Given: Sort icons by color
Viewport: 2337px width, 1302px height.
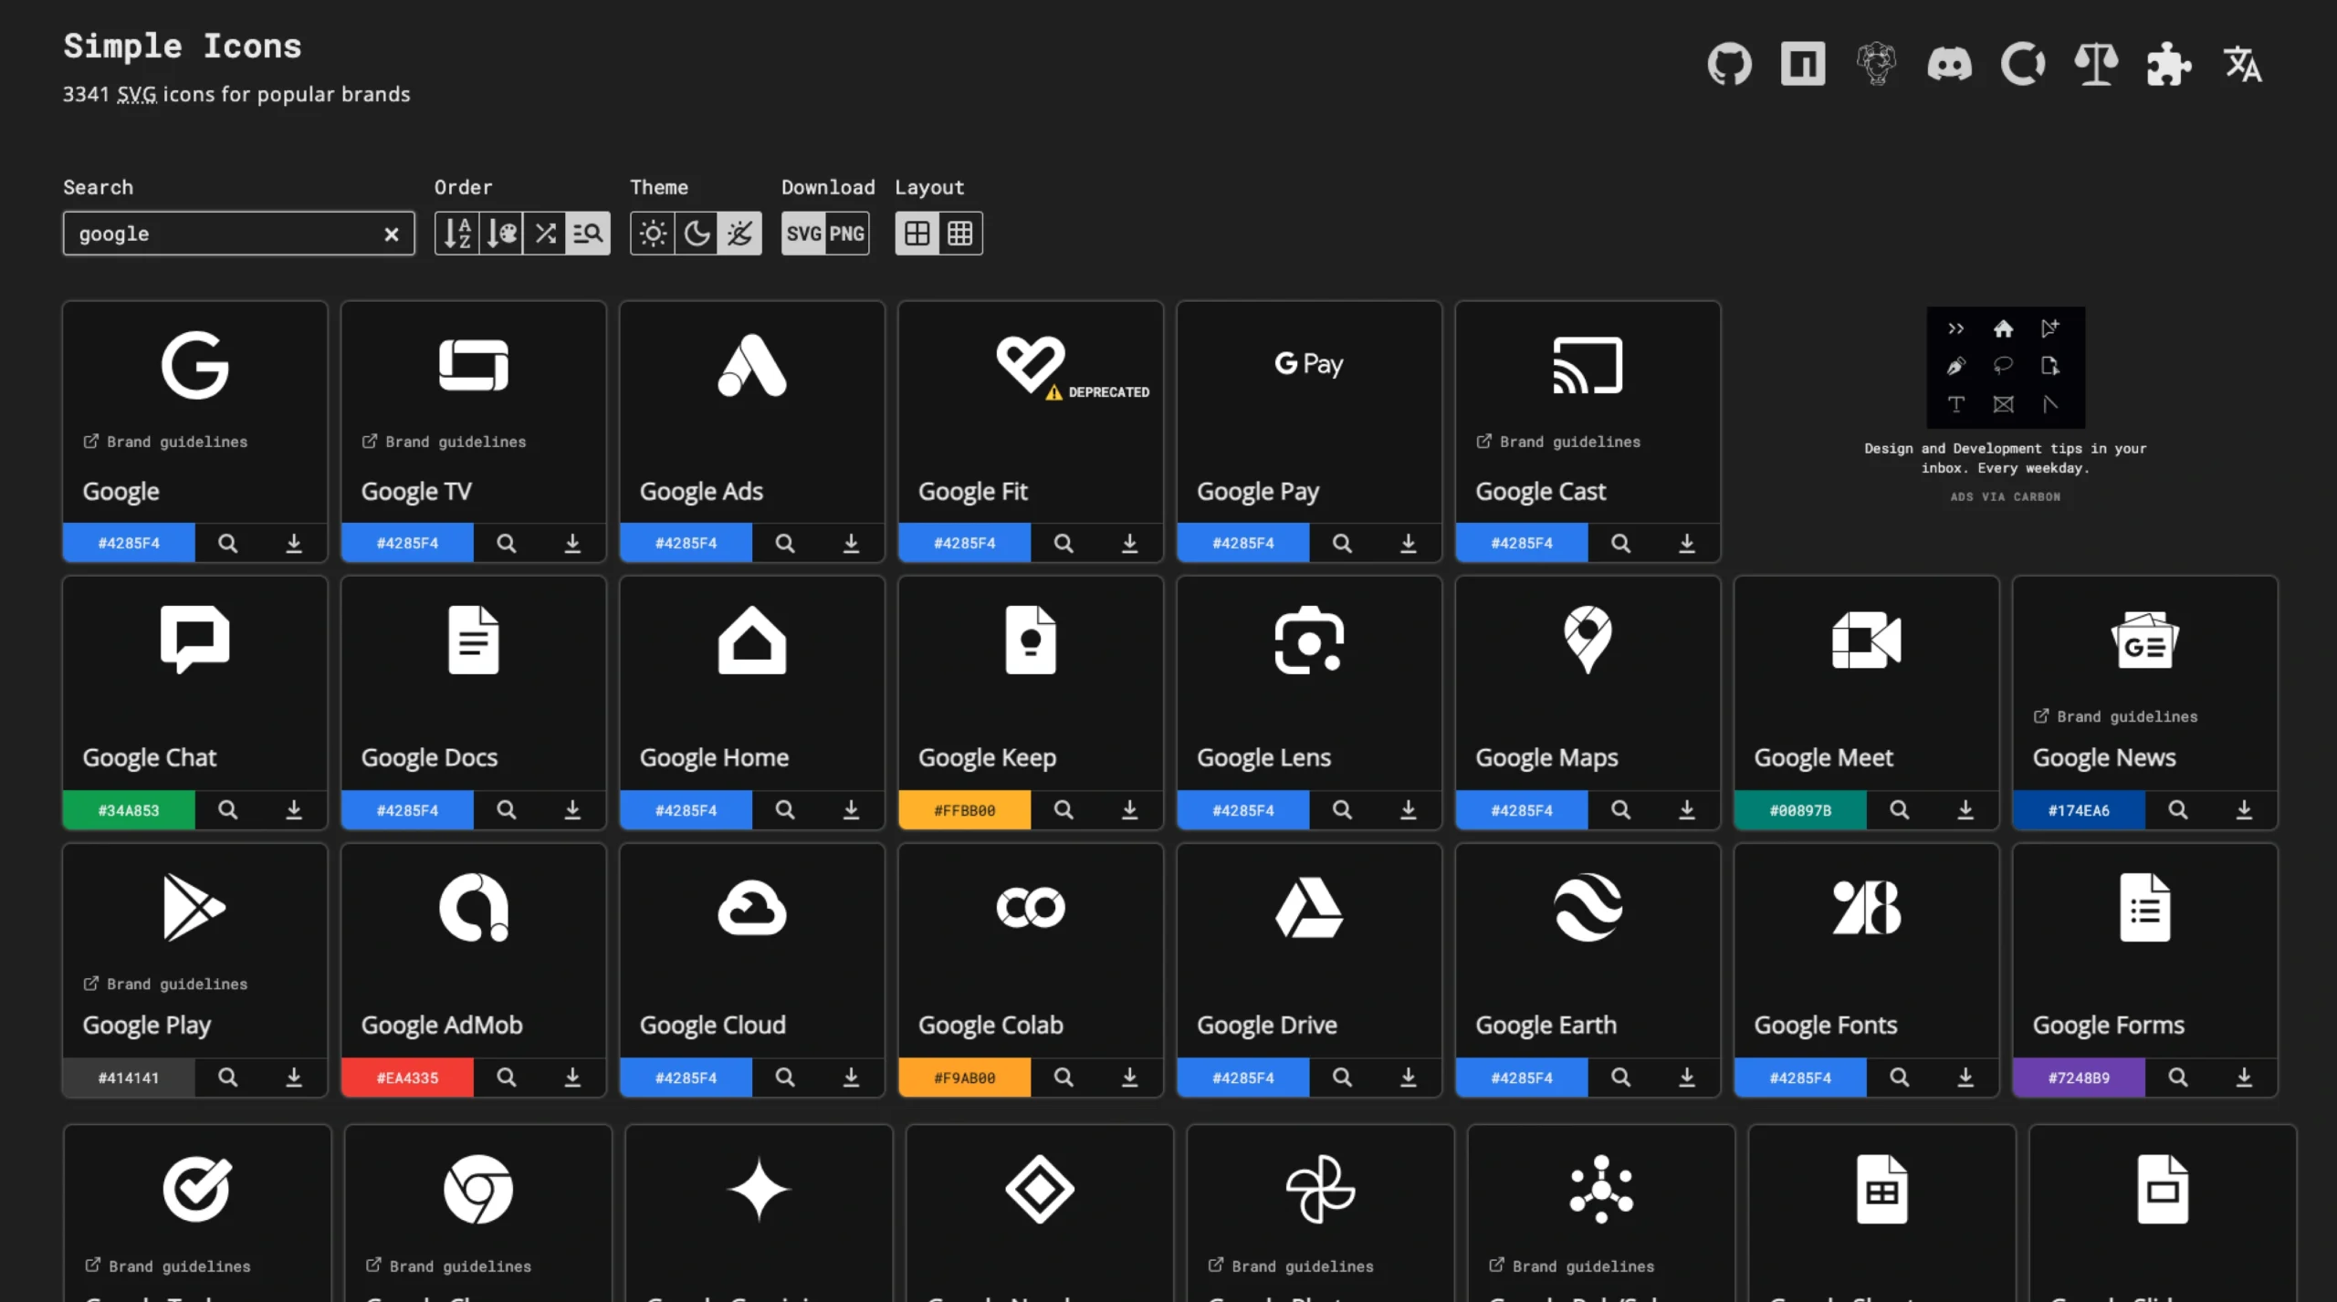Looking at the screenshot, I should 501,234.
